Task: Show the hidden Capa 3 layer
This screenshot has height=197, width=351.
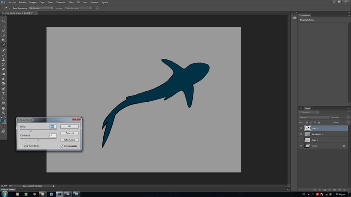Action: point(301,140)
